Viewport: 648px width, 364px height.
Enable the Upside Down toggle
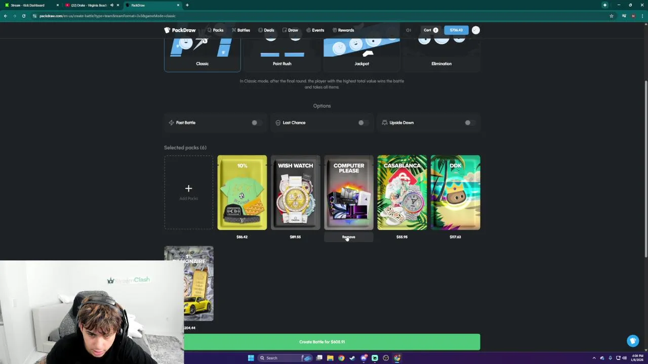pyautogui.click(x=470, y=123)
